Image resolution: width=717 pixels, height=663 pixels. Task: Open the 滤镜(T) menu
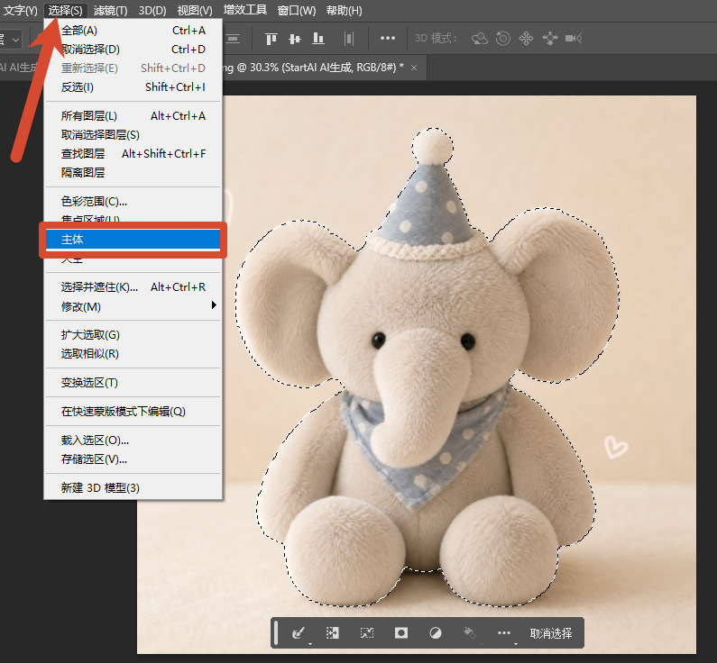coord(110,10)
